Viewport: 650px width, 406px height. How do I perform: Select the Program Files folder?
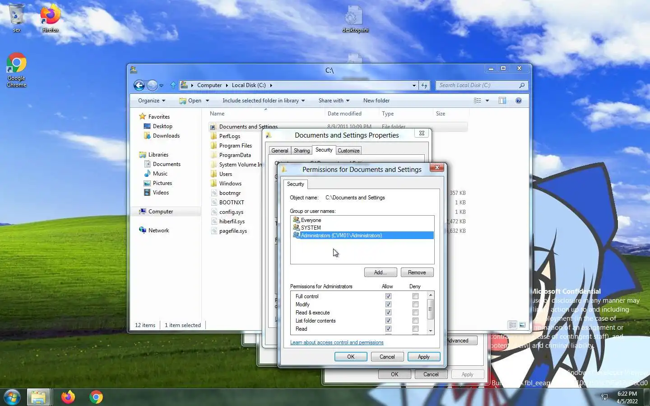[235, 146]
